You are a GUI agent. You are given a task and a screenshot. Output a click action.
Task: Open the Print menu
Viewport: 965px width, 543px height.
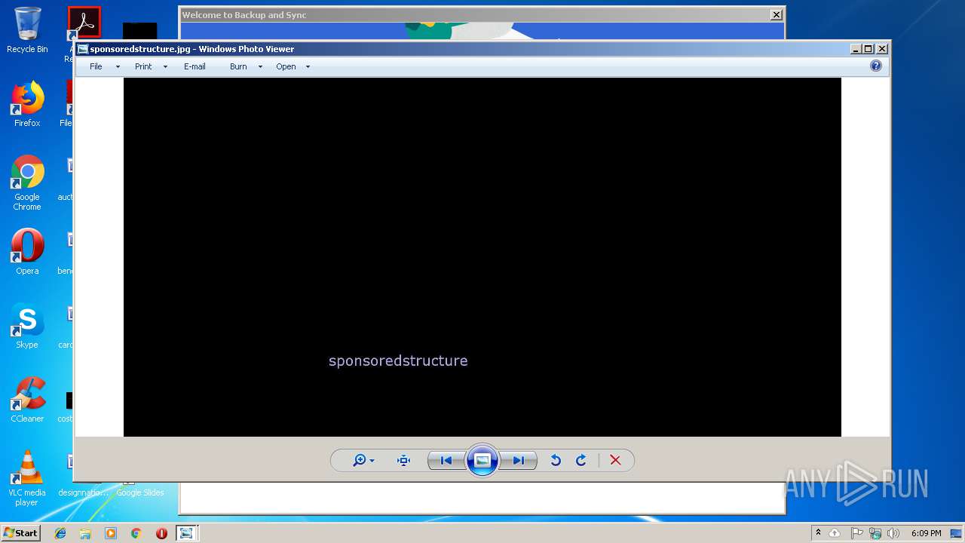click(143, 66)
